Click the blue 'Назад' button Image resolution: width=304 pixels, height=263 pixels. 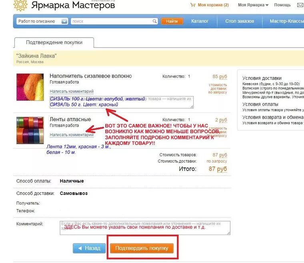point(89,248)
